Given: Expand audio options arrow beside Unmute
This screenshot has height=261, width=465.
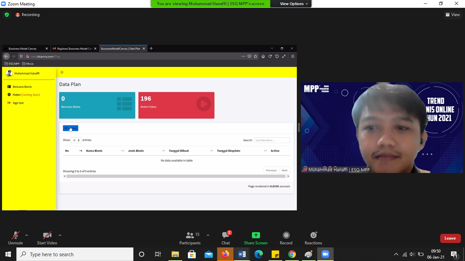Looking at the screenshot, I should [x=27, y=235].
